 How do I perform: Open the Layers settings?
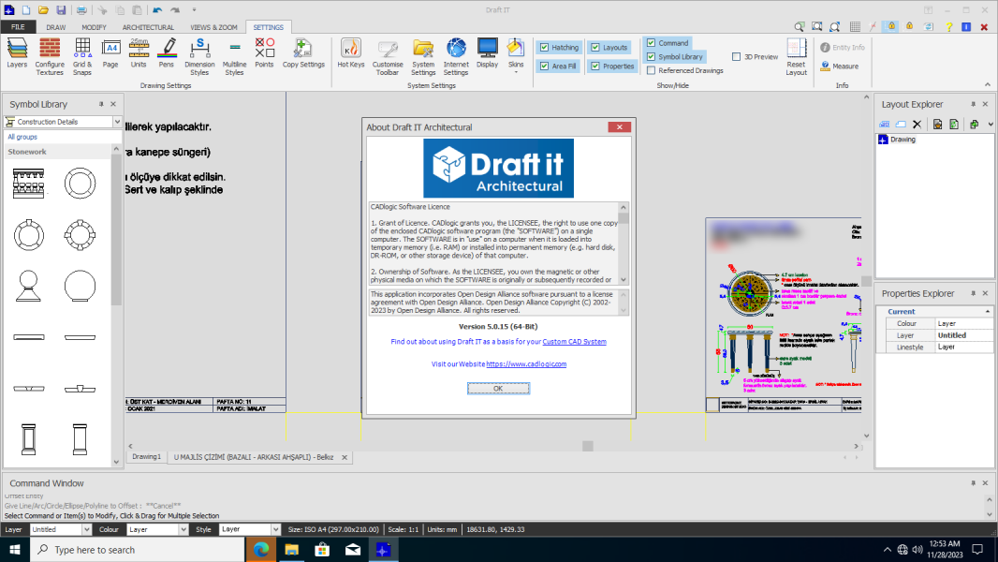click(17, 52)
